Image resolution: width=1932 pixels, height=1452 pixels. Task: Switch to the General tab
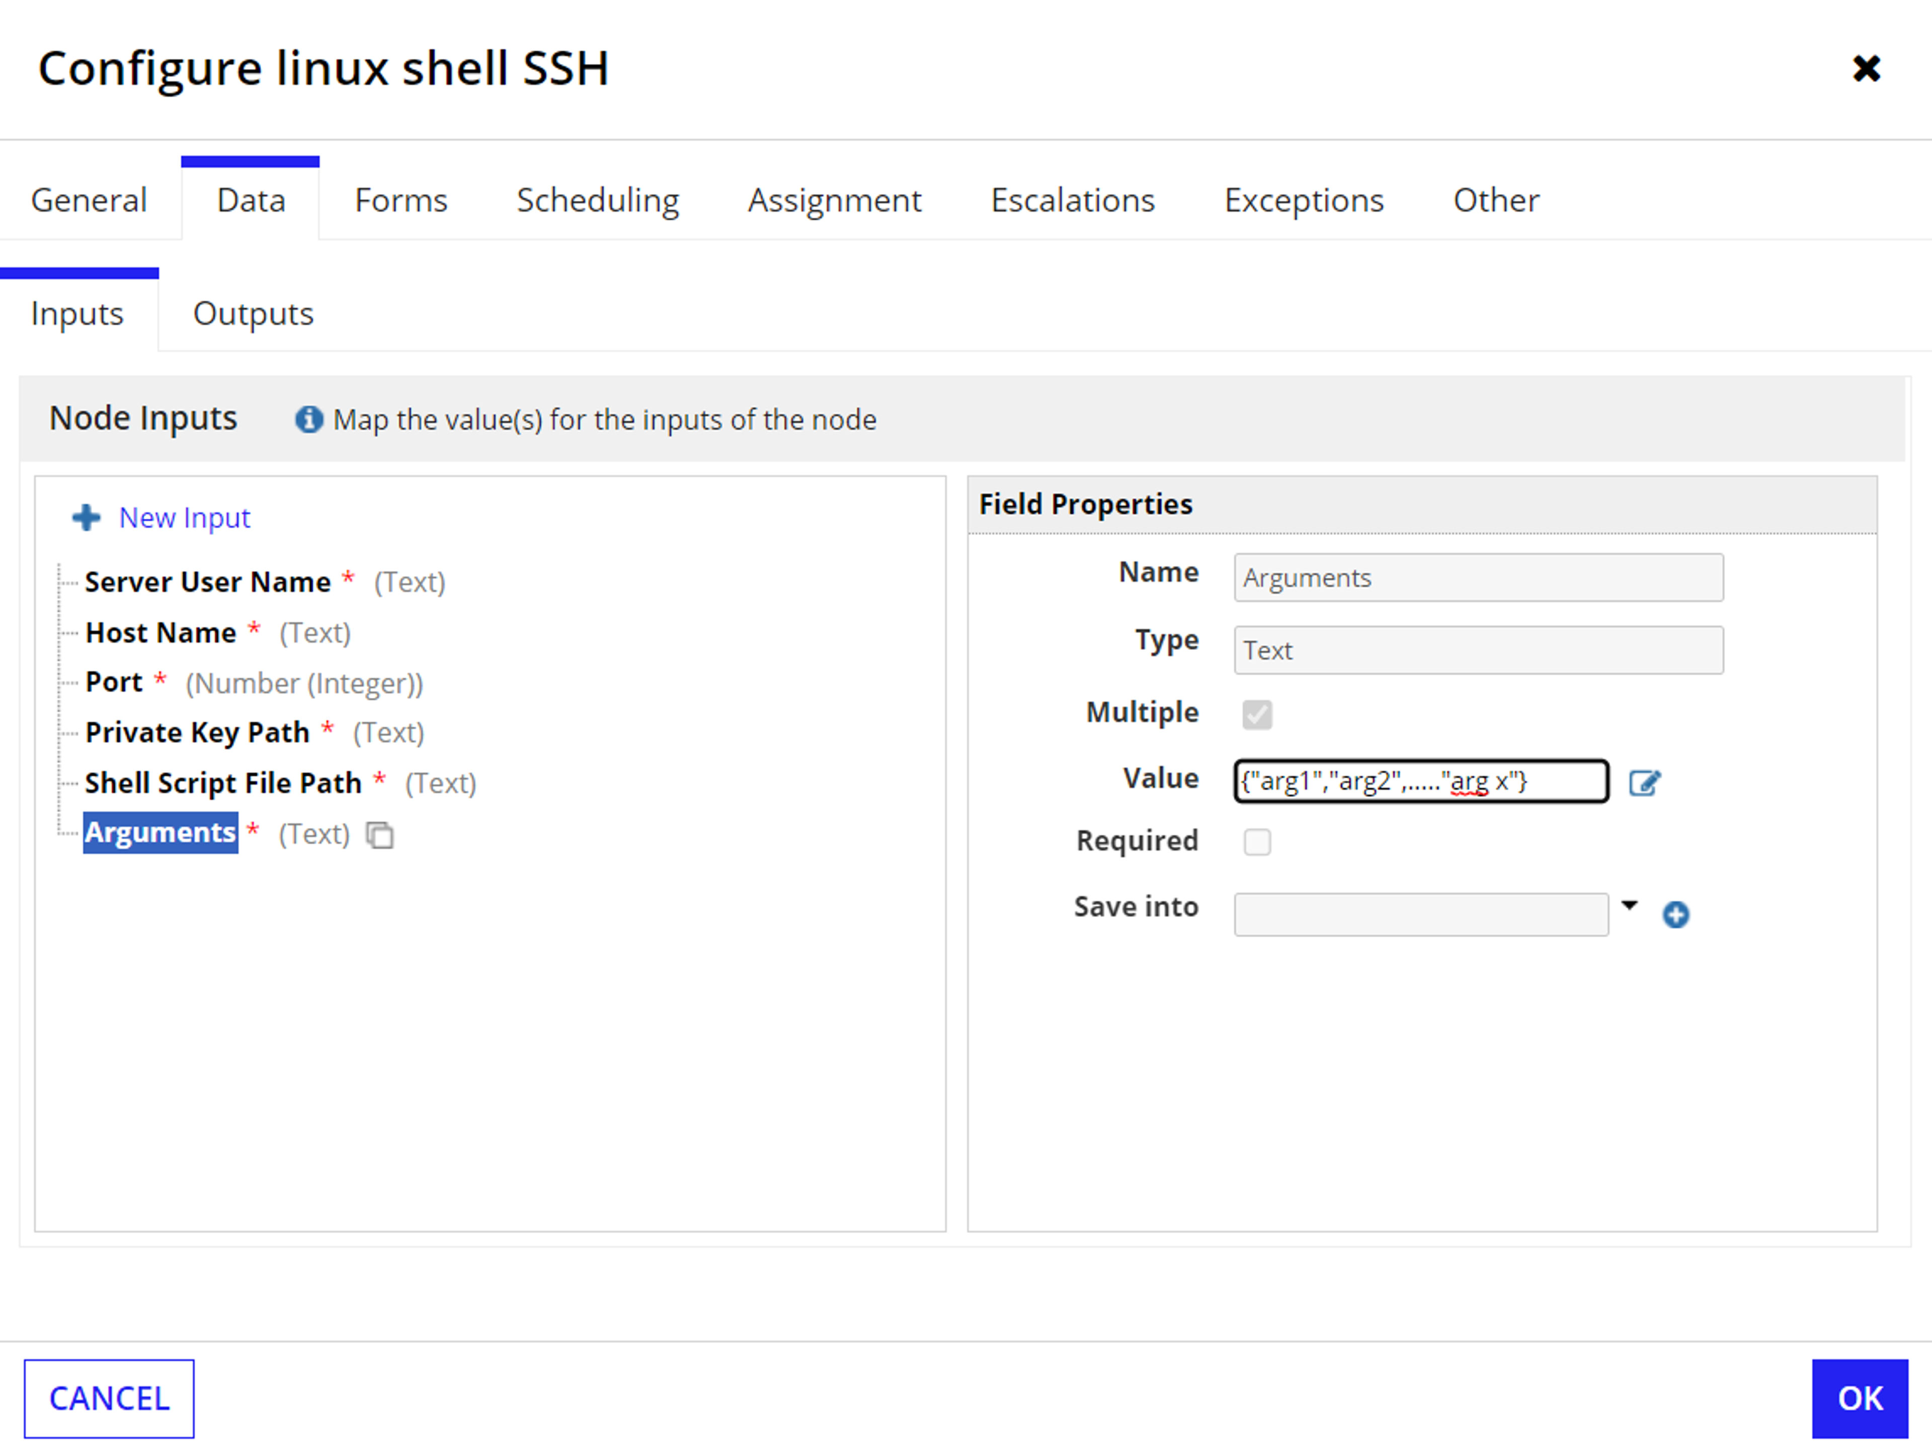(x=89, y=200)
